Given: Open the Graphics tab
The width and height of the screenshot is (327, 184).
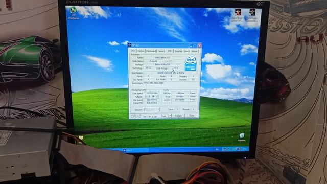Looking at the screenshot, I should (x=178, y=51).
